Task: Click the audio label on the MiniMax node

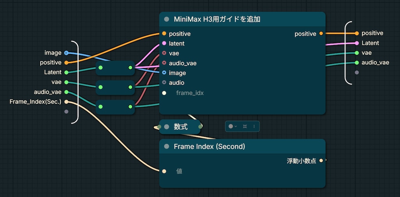Action: point(177,83)
